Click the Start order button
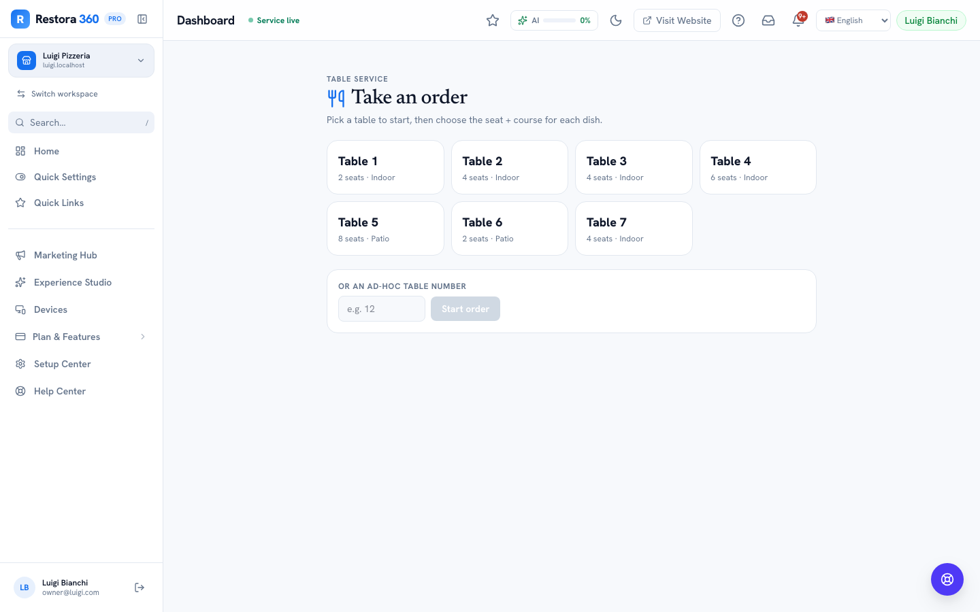 [x=465, y=309]
